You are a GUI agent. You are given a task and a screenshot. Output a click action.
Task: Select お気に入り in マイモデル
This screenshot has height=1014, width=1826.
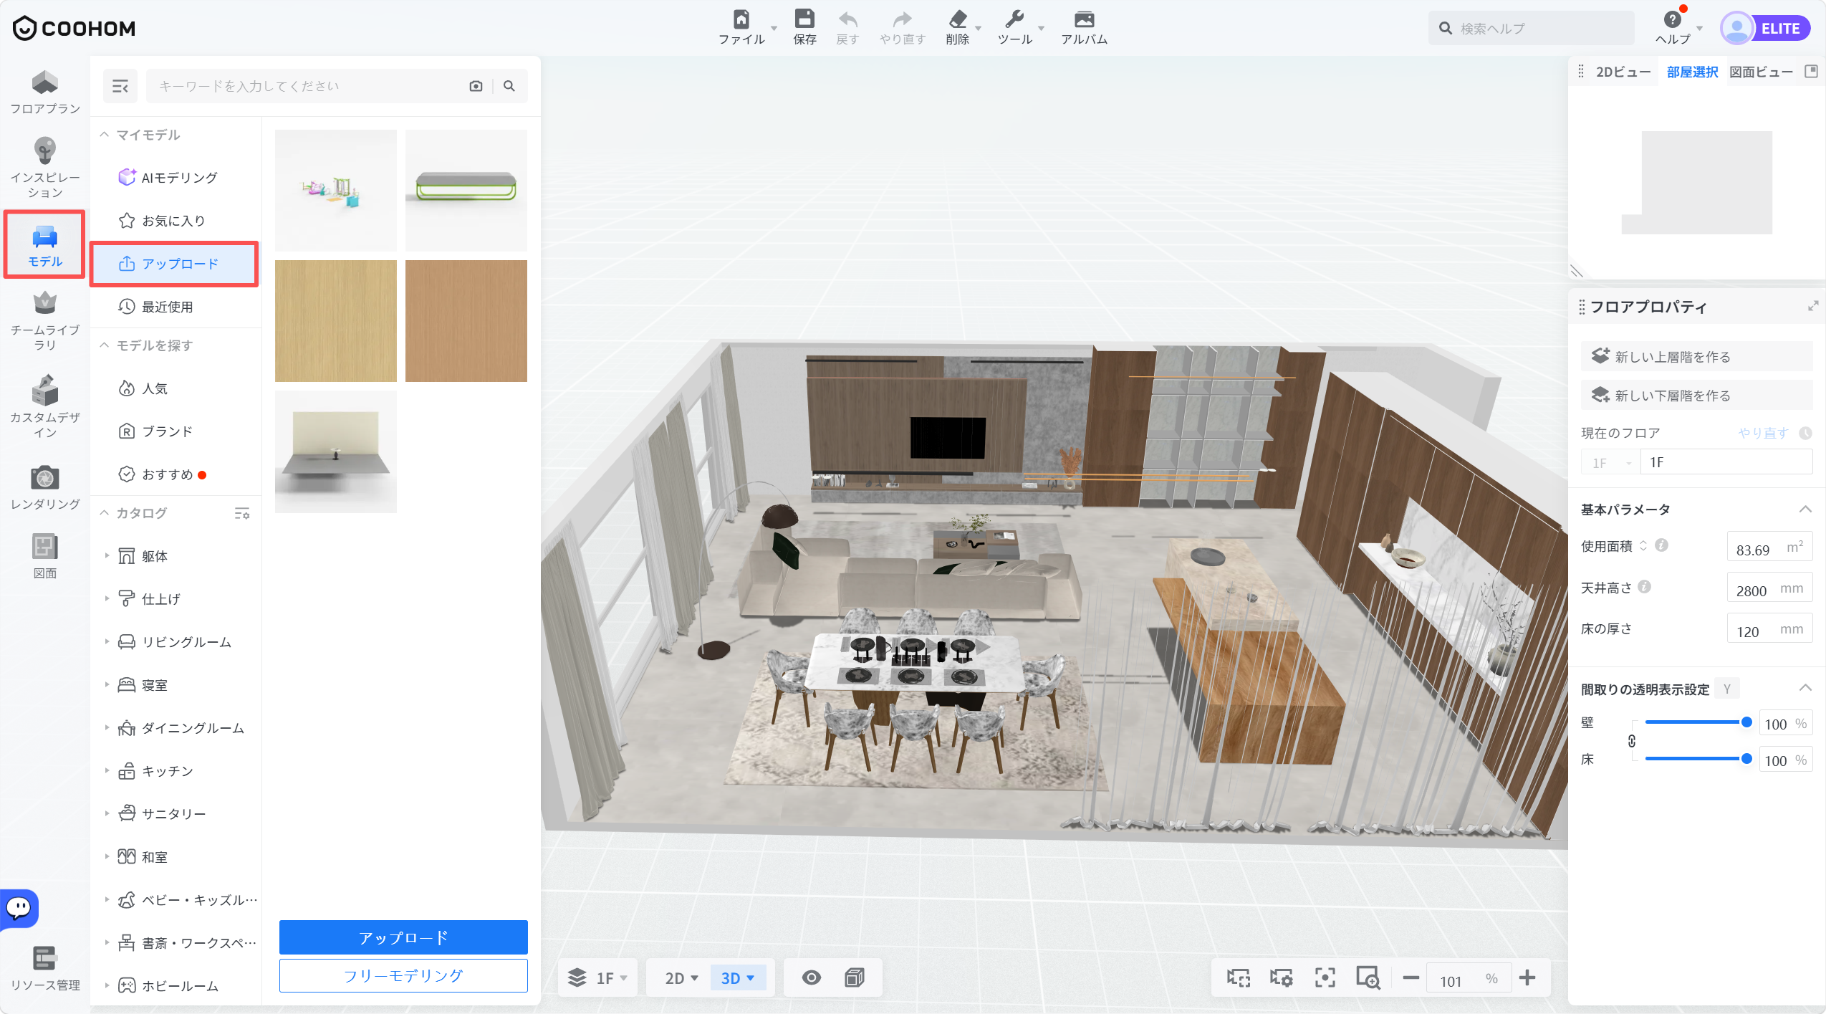(175, 221)
